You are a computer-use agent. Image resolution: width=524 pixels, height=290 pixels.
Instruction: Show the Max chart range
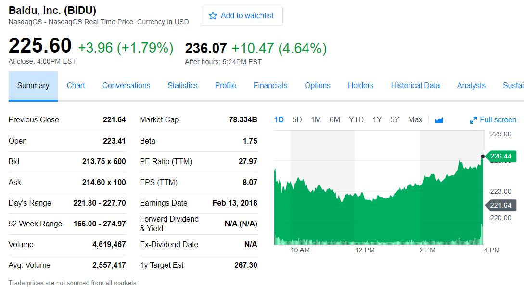[415, 119]
